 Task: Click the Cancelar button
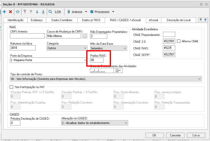click(175, 135)
